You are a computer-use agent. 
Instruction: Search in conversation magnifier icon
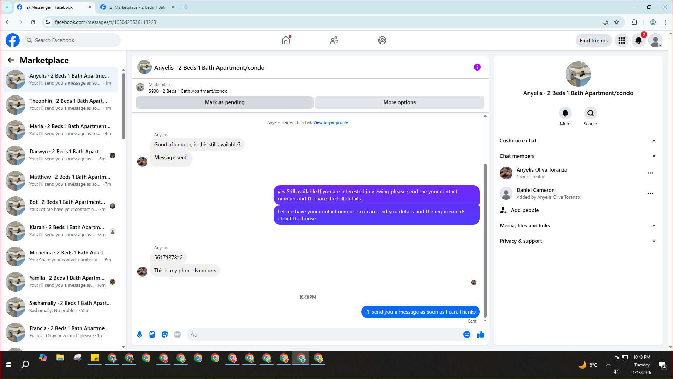590,113
